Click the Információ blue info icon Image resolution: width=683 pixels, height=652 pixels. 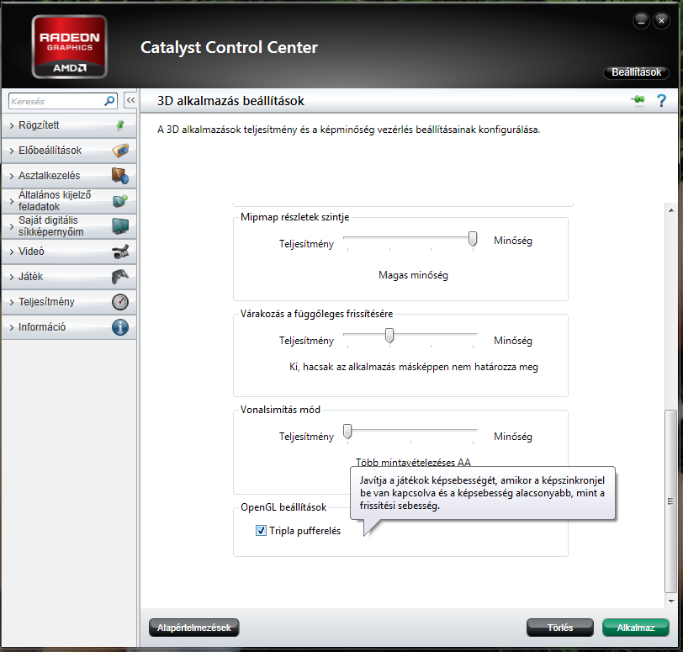120,327
